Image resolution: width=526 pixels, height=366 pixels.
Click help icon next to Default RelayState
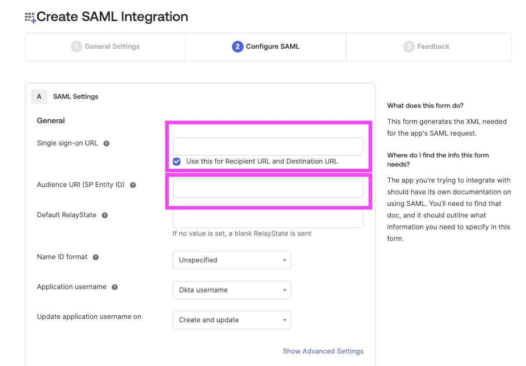105,216
